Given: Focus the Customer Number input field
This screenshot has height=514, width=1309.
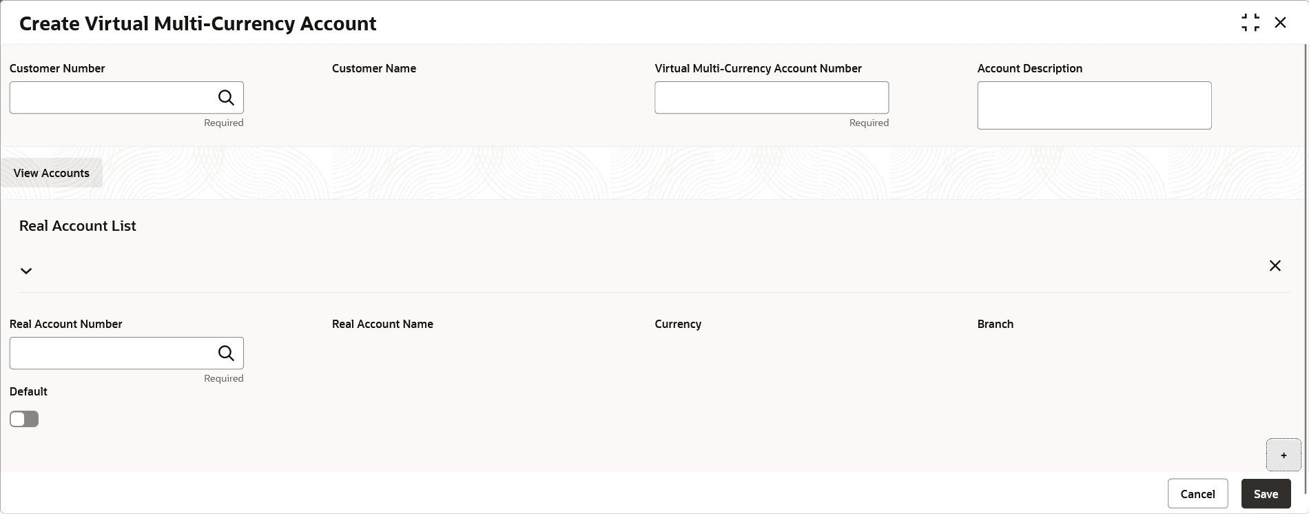Looking at the screenshot, I should (114, 98).
